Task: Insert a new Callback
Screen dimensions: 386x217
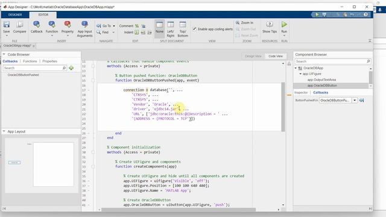Action: click(x=36, y=27)
